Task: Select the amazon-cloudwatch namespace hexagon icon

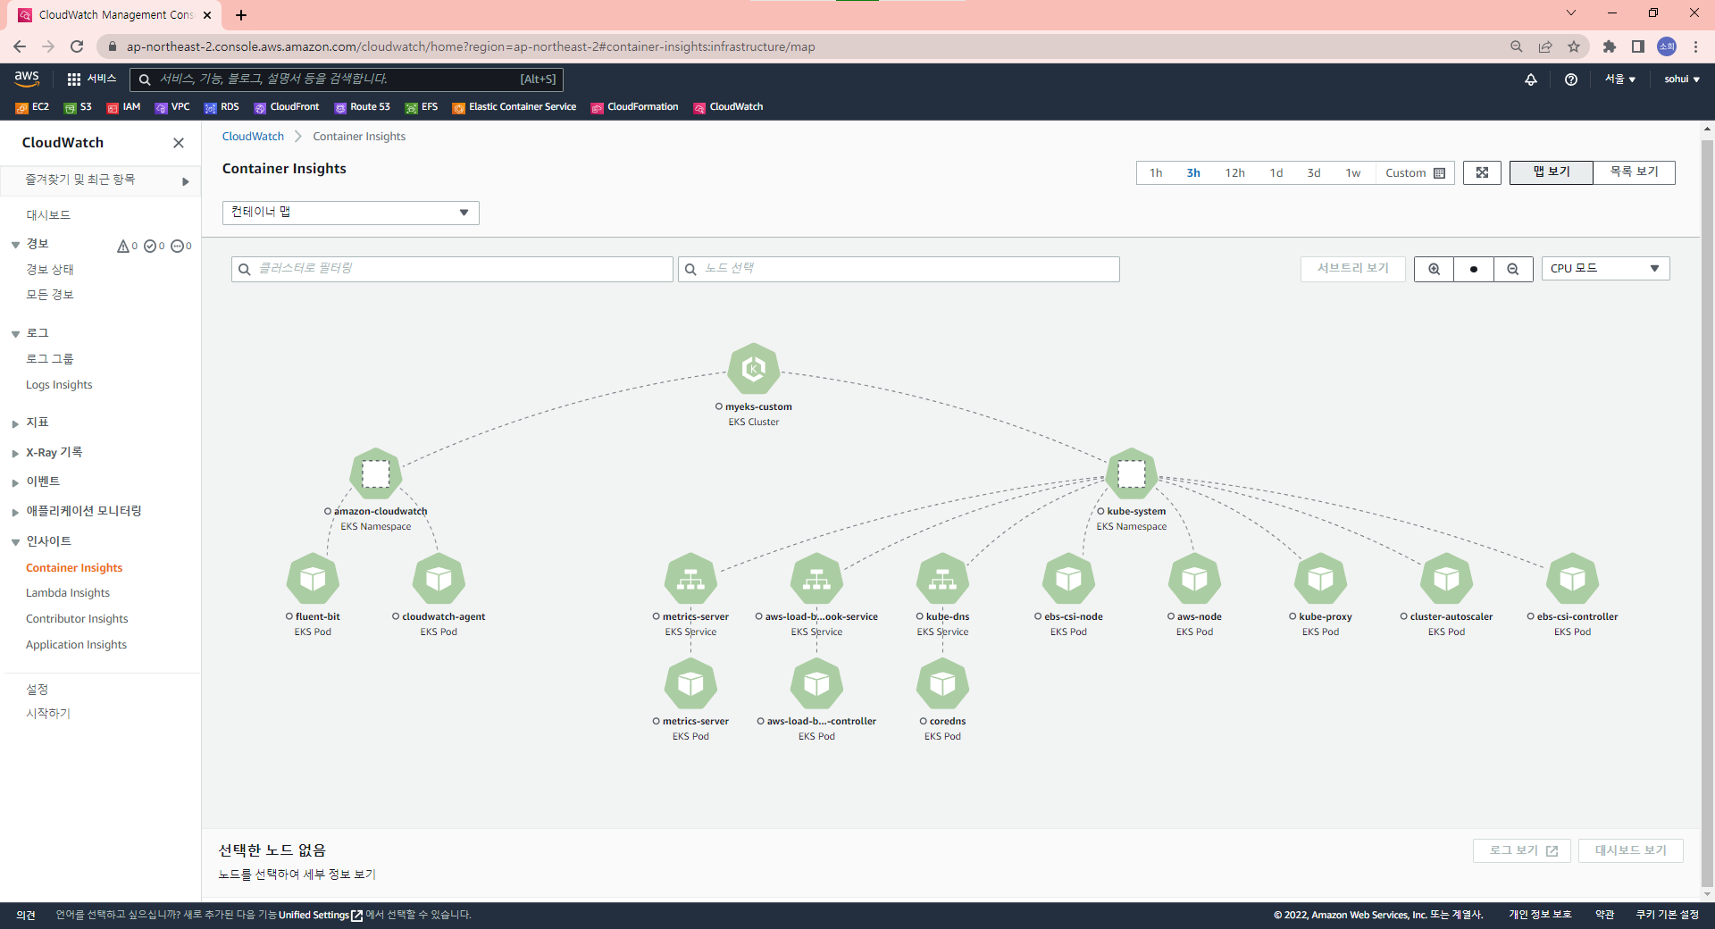Action: point(376,473)
